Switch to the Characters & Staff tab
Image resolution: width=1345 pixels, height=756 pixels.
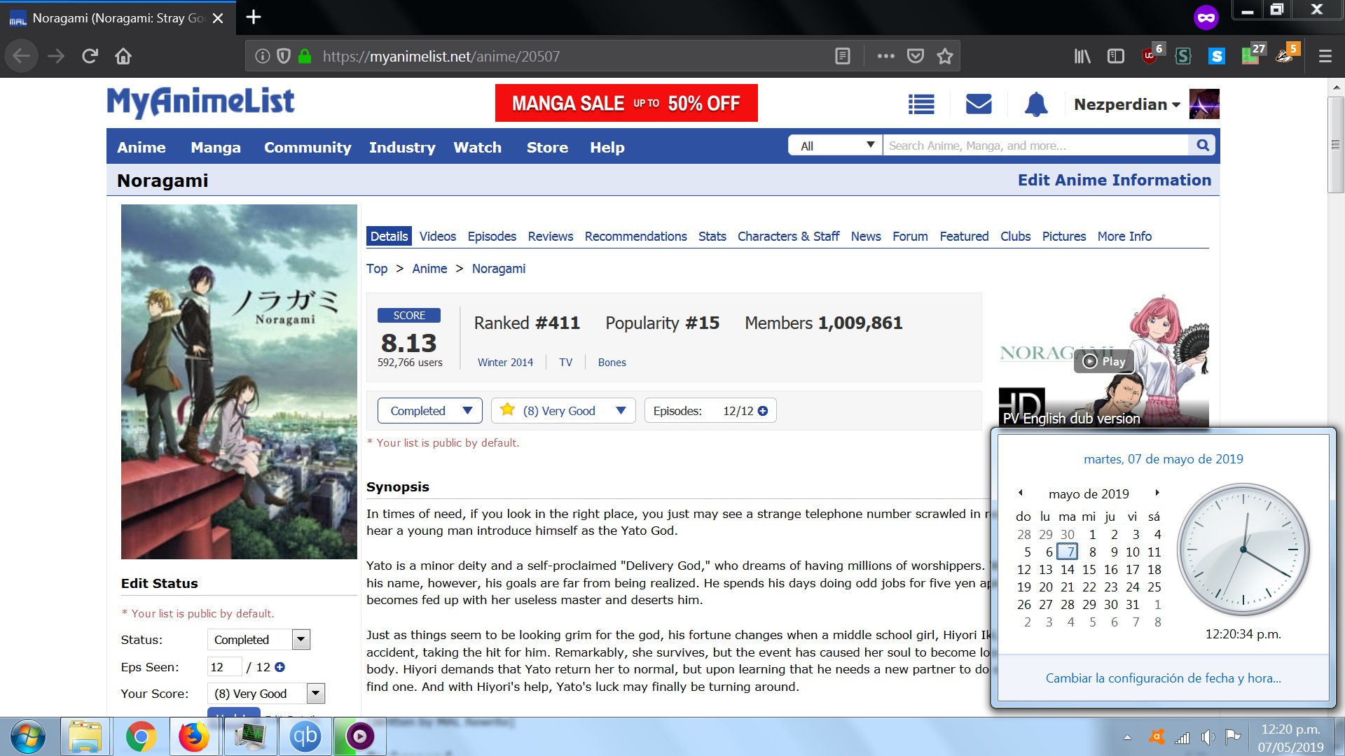[x=788, y=237]
